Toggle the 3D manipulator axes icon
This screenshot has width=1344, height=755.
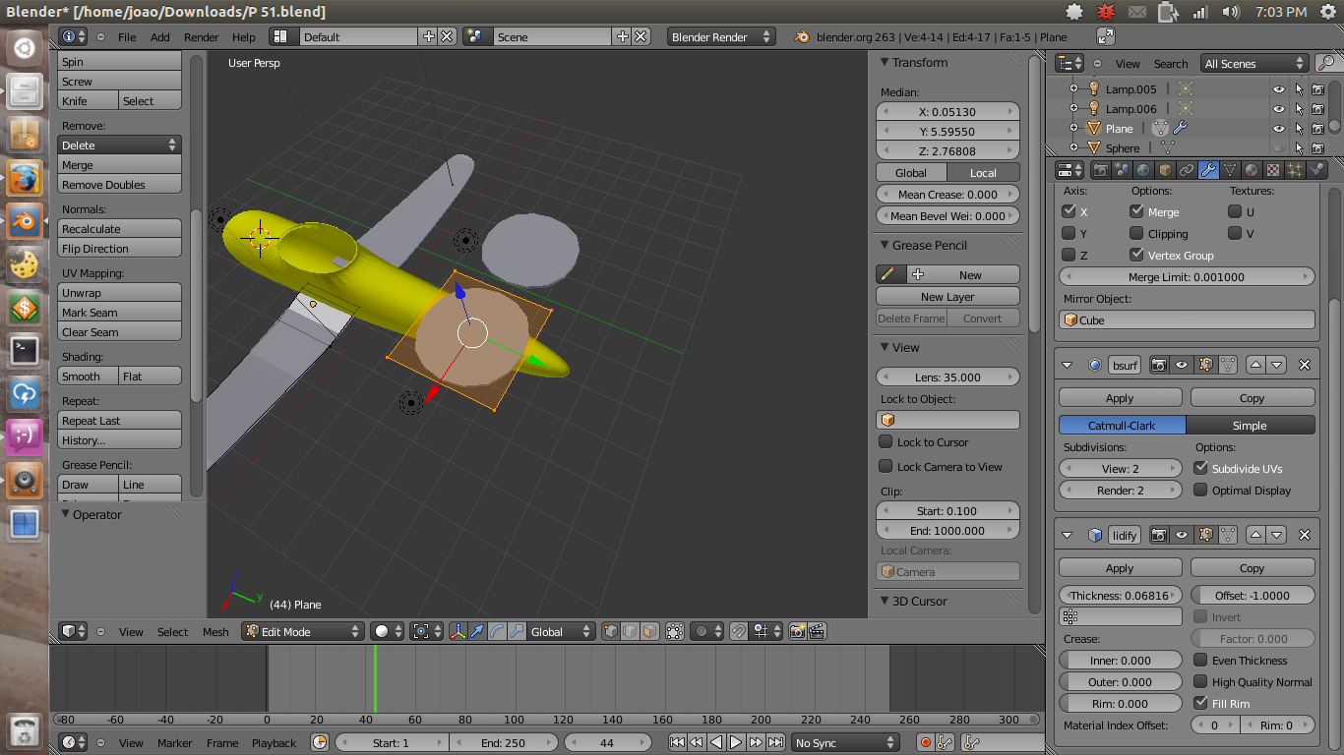coord(458,631)
